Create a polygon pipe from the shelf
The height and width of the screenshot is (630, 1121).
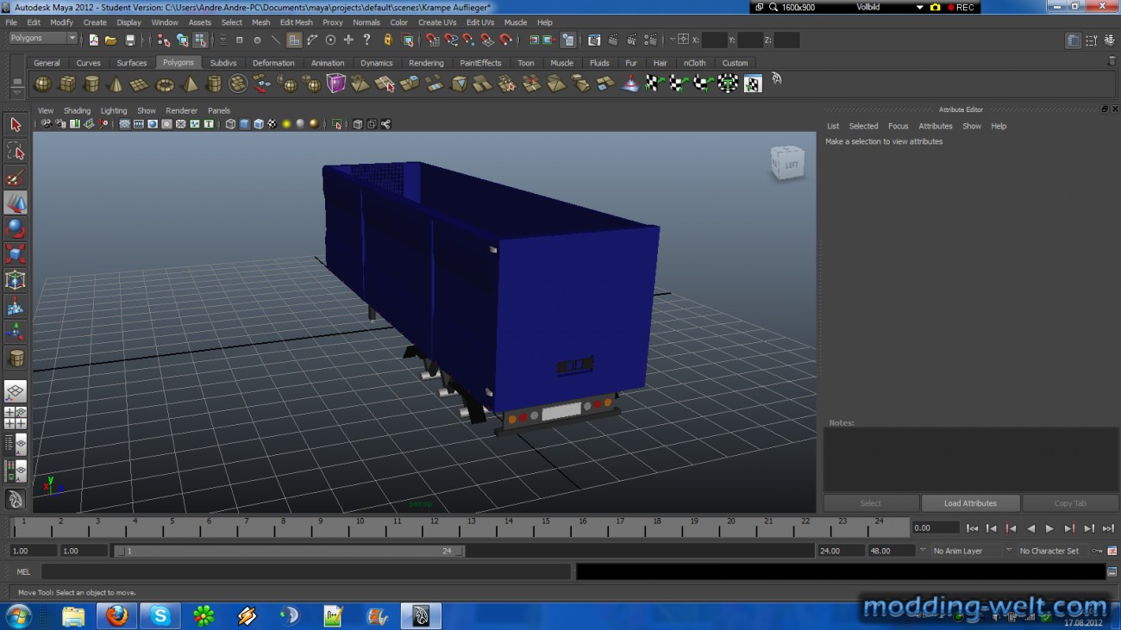coord(214,84)
